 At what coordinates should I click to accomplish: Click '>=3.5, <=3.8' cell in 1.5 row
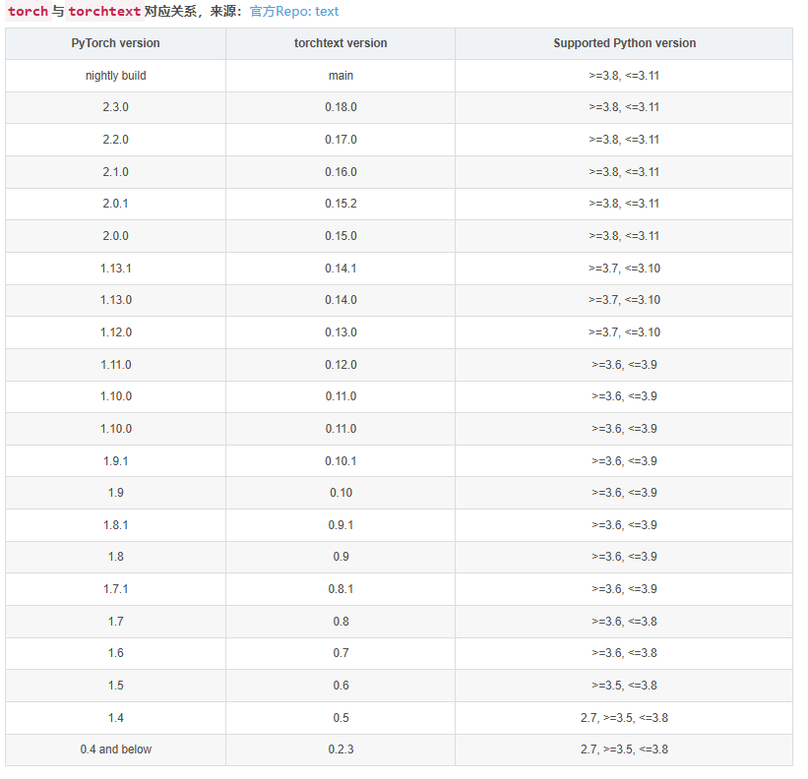tap(624, 686)
